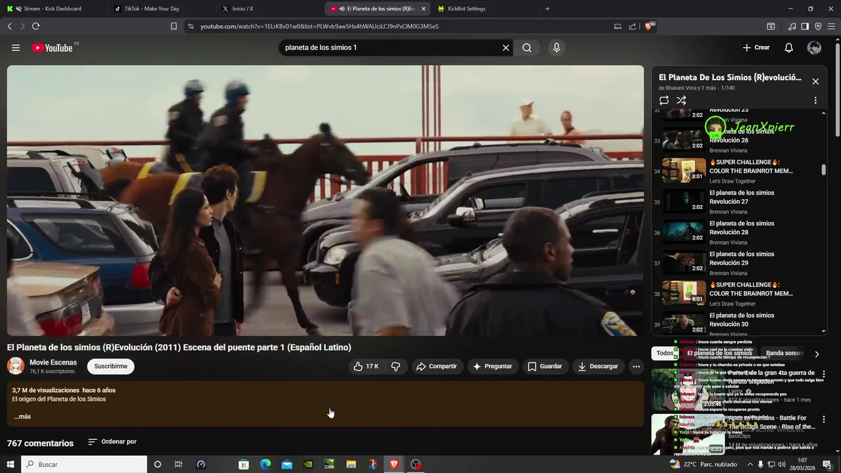The image size is (841, 473).
Task: Toggle playlist shuffle
Action: [681, 101]
